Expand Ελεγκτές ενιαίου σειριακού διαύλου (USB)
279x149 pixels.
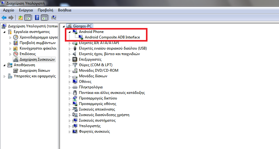69,48
